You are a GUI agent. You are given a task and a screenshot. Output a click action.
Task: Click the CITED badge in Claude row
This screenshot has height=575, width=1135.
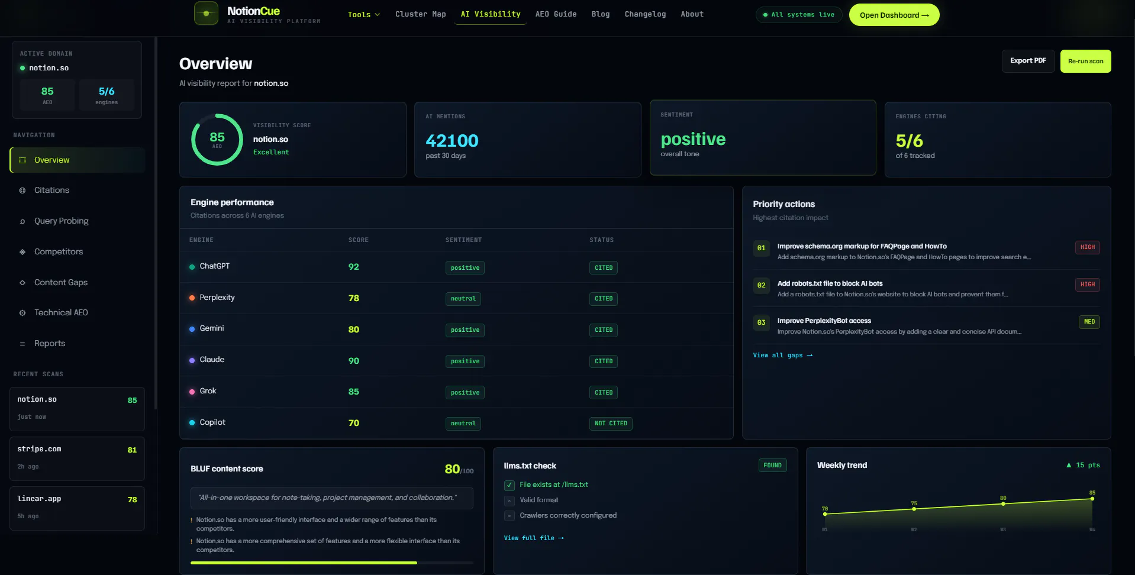(604, 361)
